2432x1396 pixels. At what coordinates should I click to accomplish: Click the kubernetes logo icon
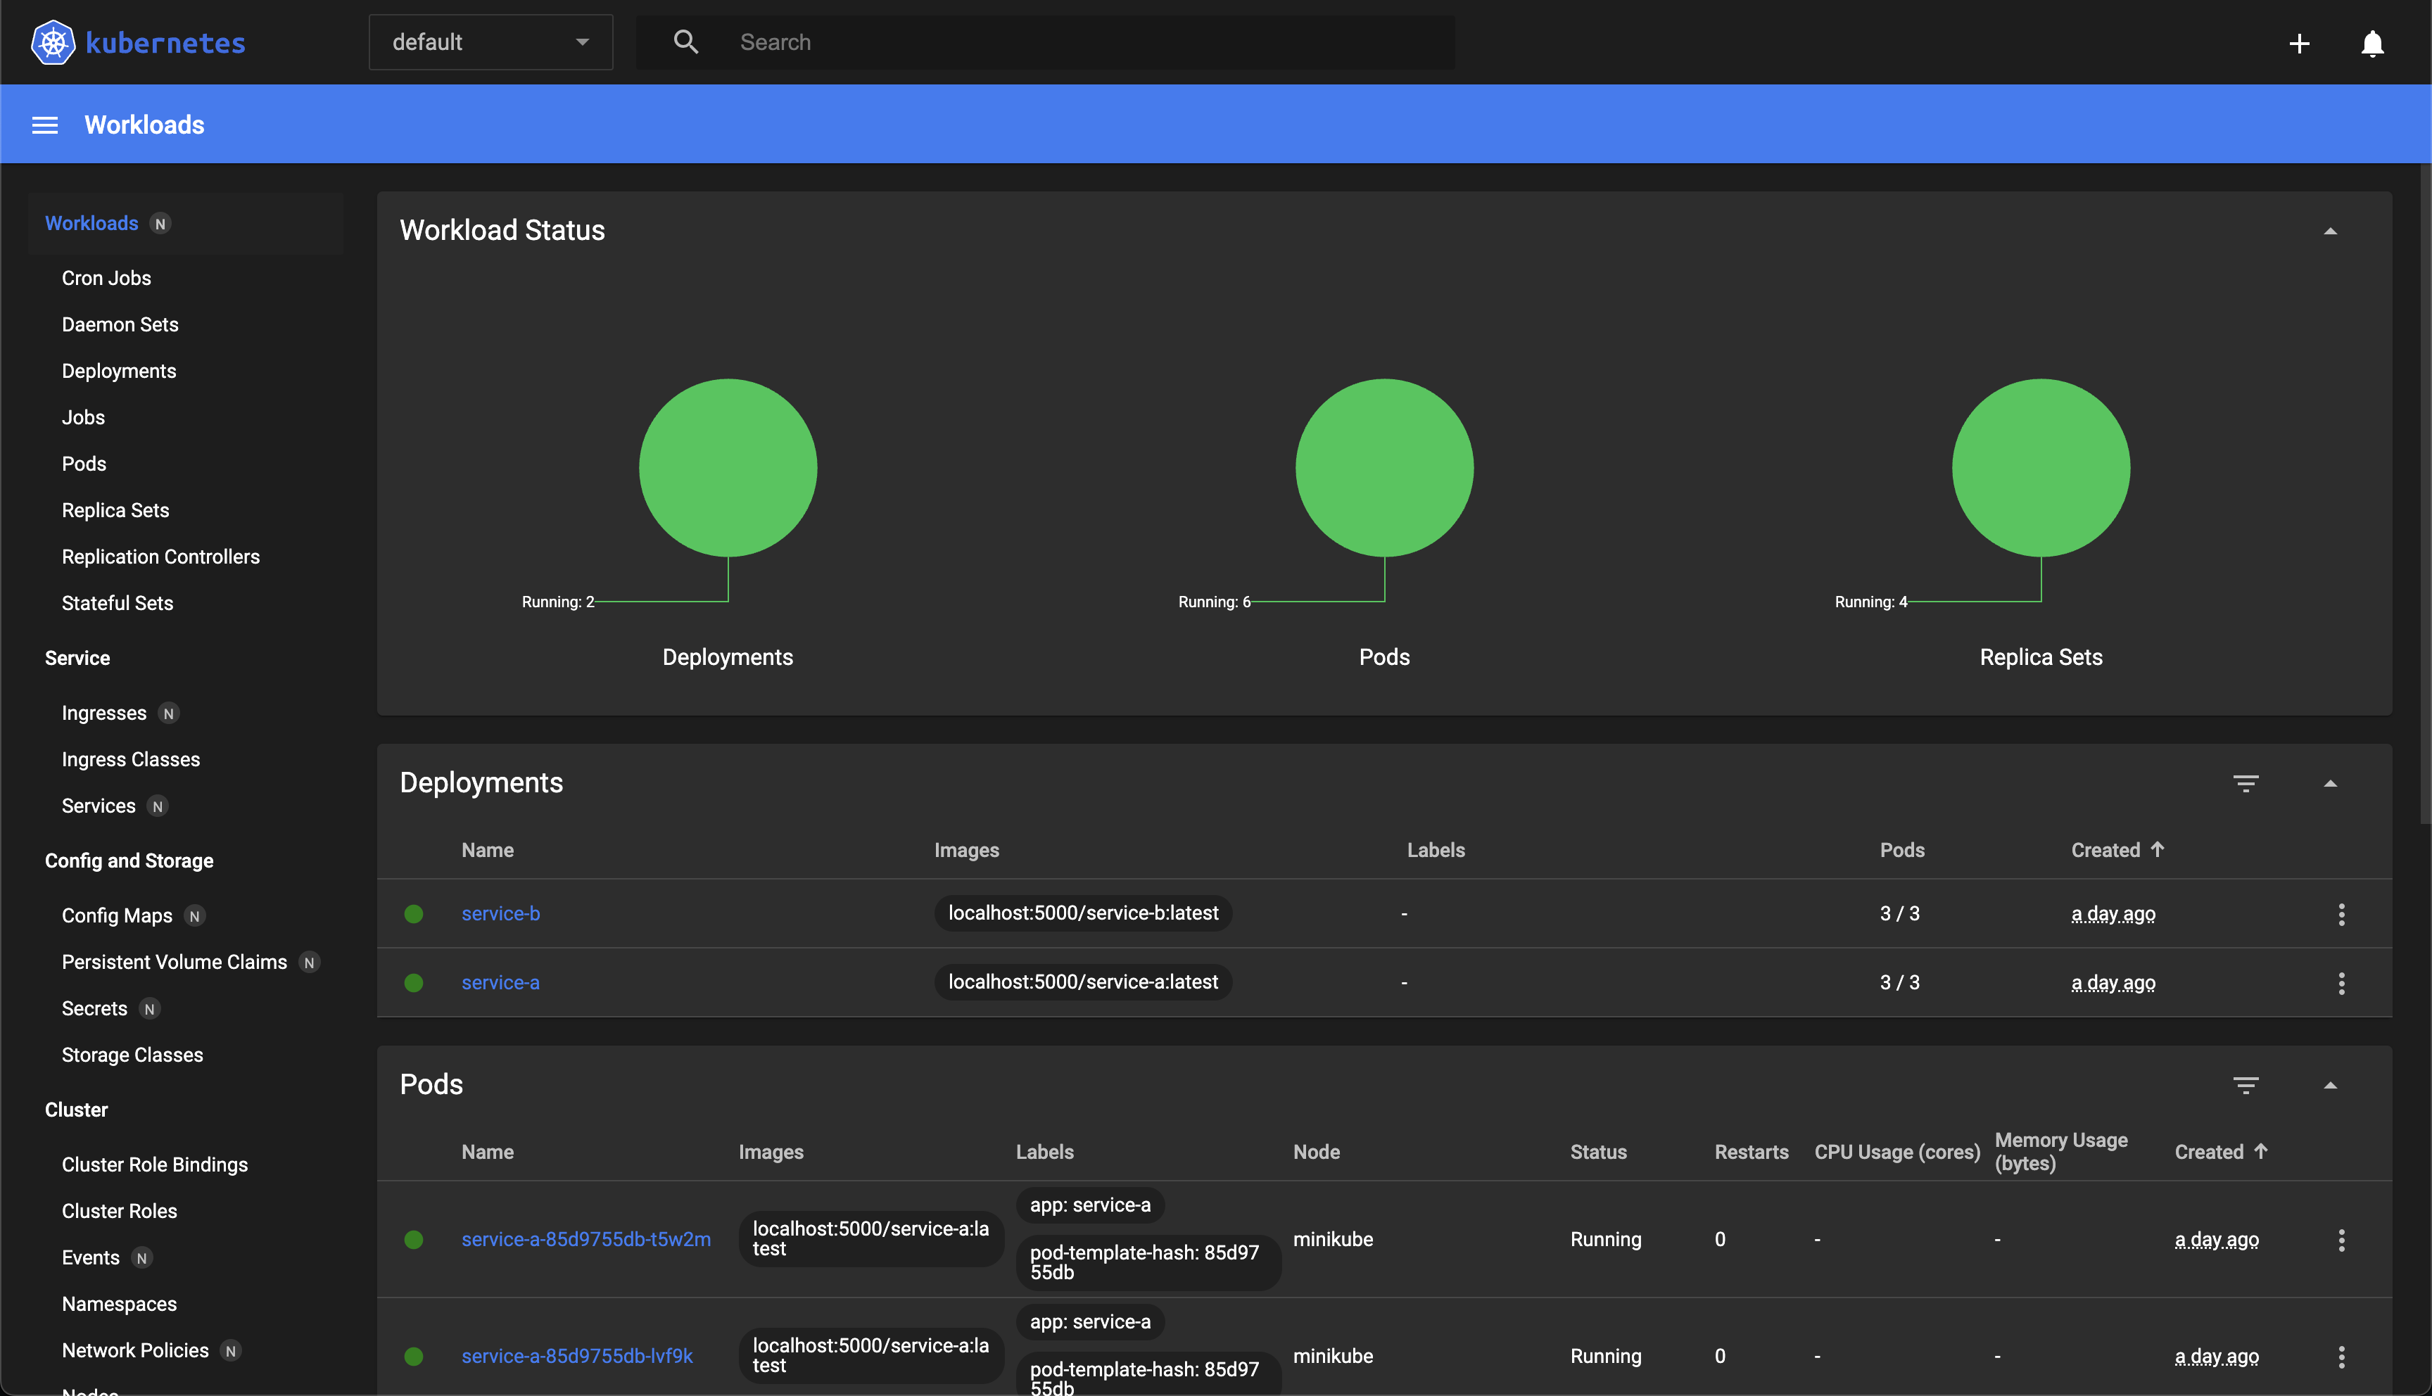[x=53, y=42]
